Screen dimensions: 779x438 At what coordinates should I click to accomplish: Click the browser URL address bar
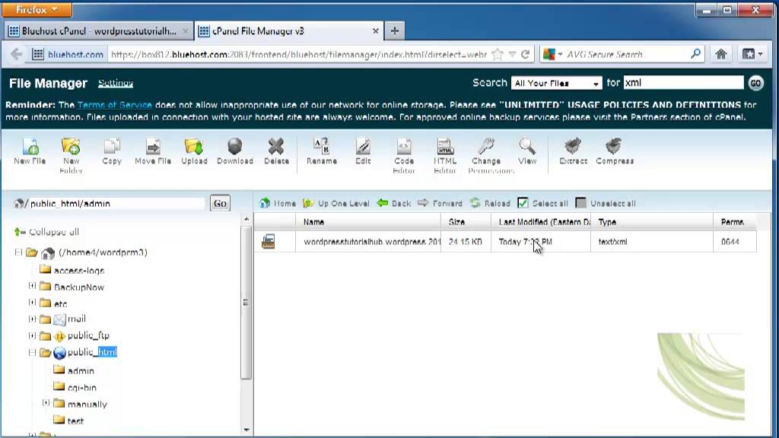tap(298, 54)
